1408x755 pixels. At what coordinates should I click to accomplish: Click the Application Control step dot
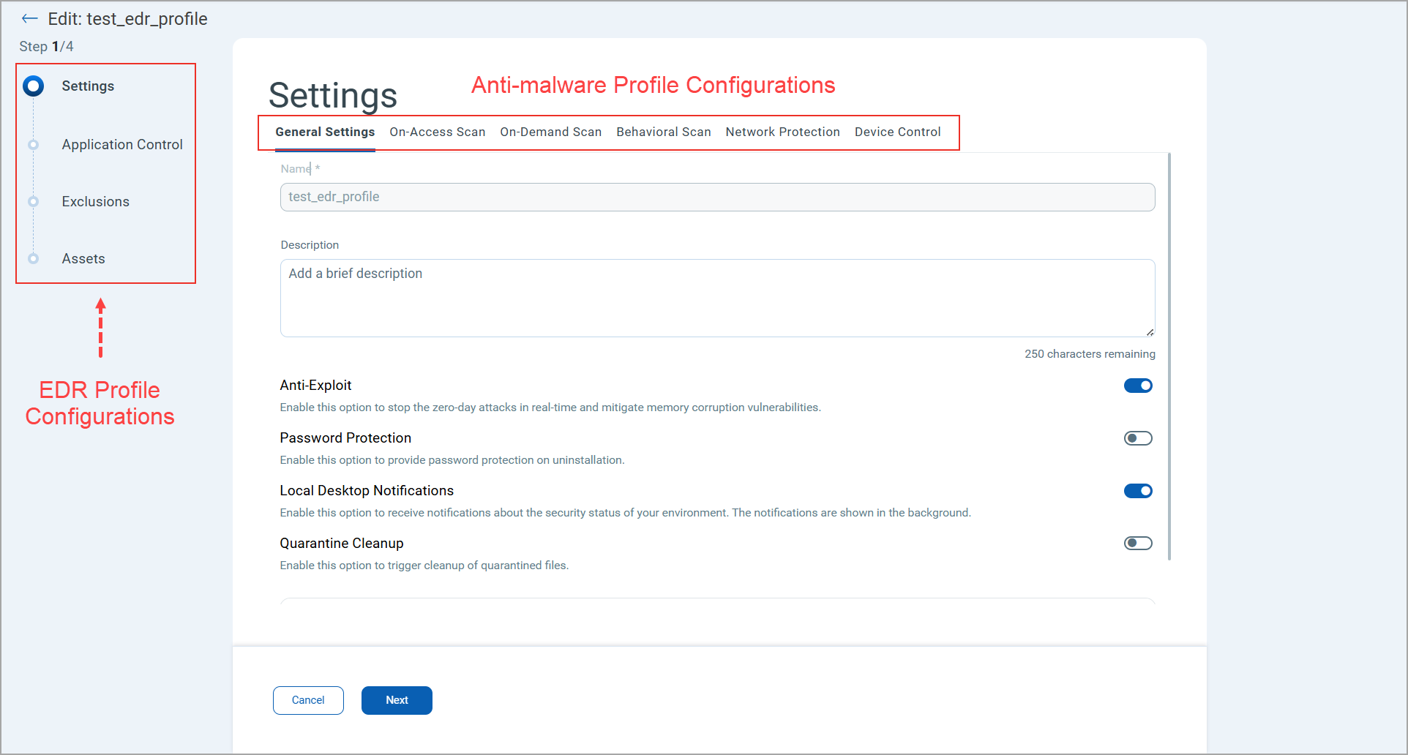[x=34, y=145]
